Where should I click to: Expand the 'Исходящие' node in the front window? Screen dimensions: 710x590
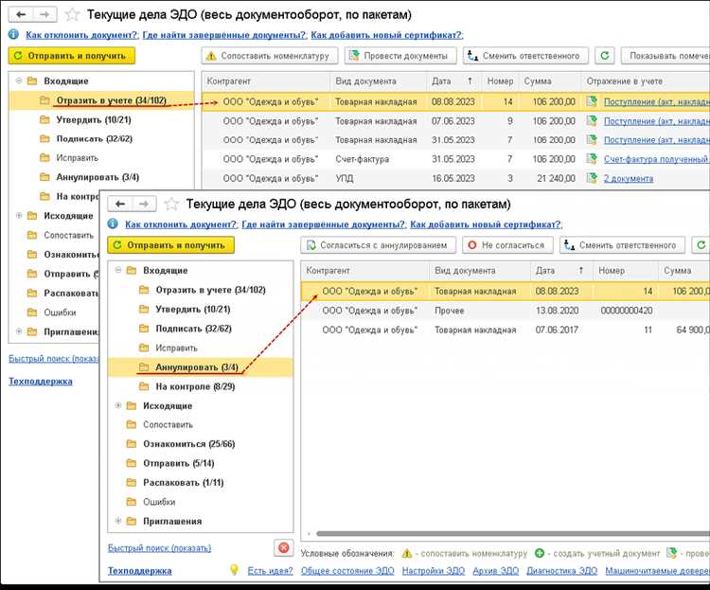pyautogui.click(x=119, y=405)
